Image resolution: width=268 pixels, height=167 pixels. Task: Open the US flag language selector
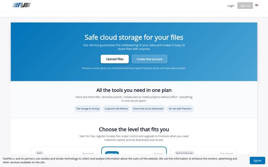(x=256, y=5)
